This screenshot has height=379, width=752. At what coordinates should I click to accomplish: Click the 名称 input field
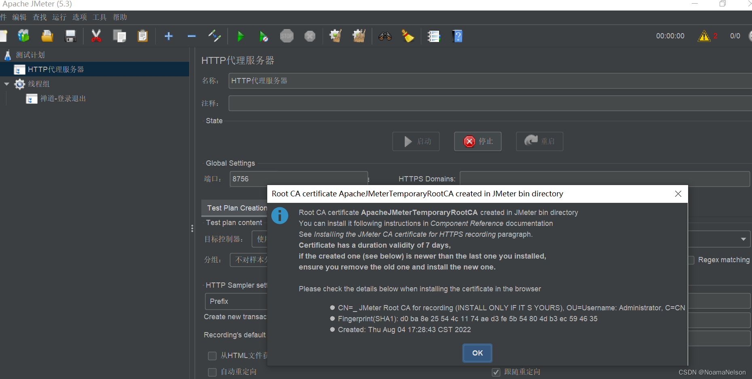(490, 81)
